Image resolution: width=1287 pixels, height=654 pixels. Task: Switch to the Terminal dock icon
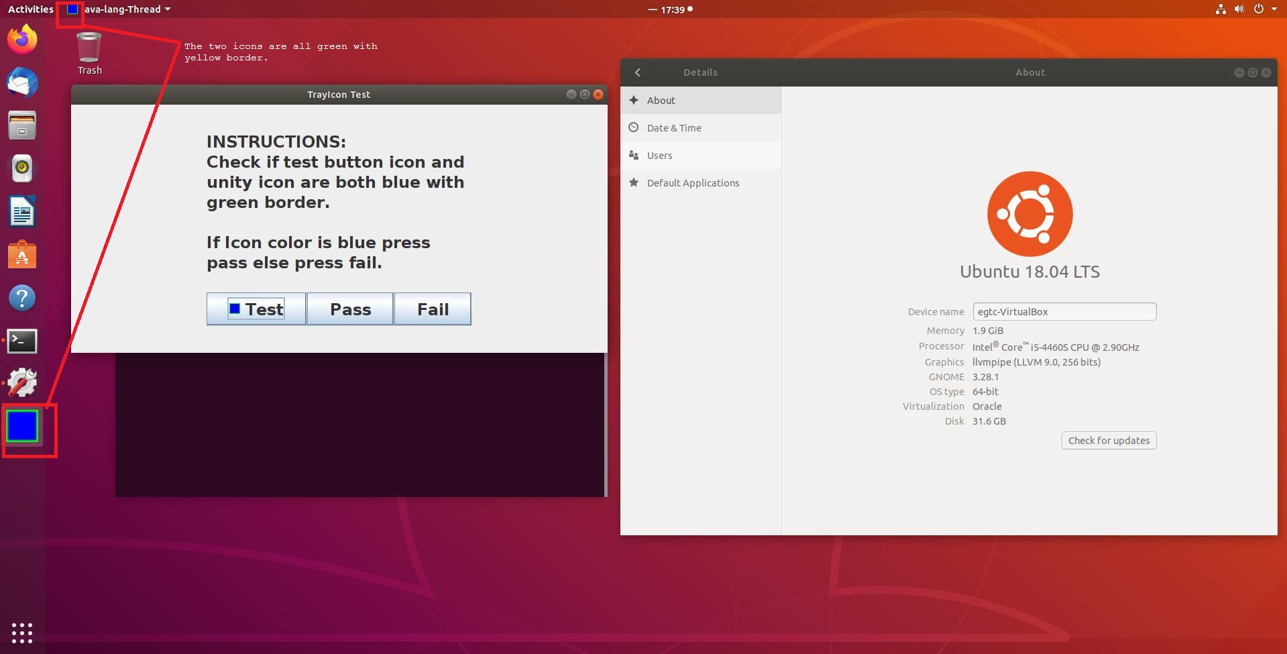(x=22, y=341)
